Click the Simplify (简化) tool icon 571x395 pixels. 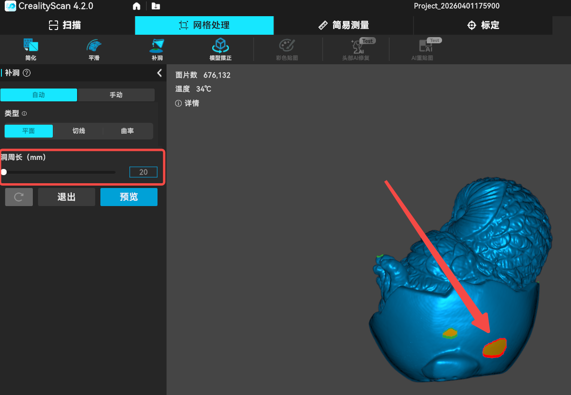[x=31, y=47]
